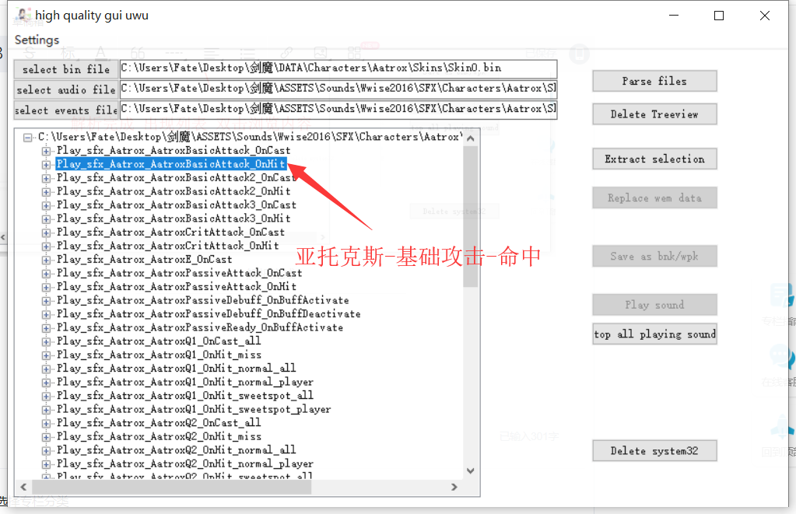Expand Play_sfx_Aatrox_AatroxBasicAttack_OnCast node
This screenshot has width=796, height=514.
pyautogui.click(x=46, y=151)
